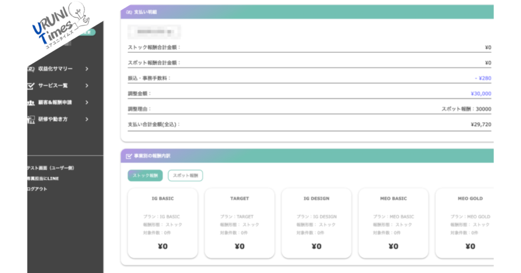Expand the 顧客&報酬申請 chevron arrow
Viewport: 521px width, 273px height.
(x=87, y=102)
